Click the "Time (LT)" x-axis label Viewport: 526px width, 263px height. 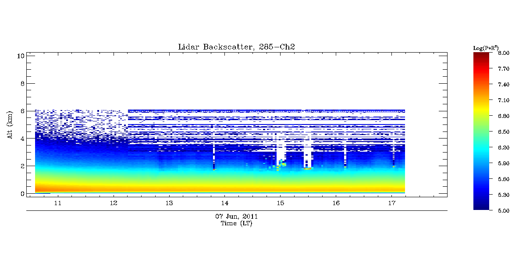[x=236, y=224]
